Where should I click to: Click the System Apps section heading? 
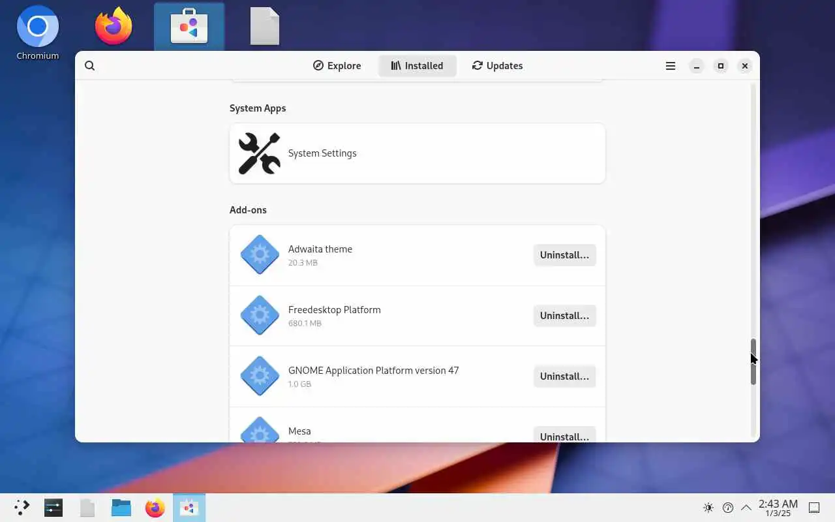pos(258,108)
